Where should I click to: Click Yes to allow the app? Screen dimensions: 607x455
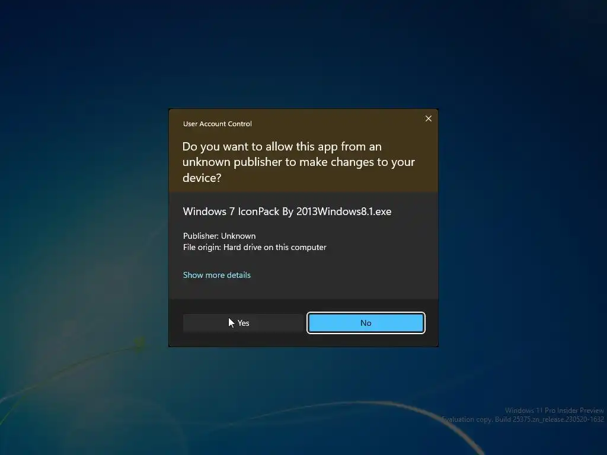pyautogui.click(x=243, y=323)
